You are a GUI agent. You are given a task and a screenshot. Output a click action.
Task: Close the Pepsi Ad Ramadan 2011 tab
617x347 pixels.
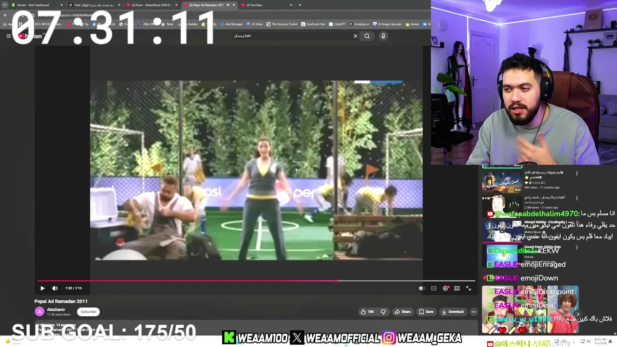pos(234,5)
